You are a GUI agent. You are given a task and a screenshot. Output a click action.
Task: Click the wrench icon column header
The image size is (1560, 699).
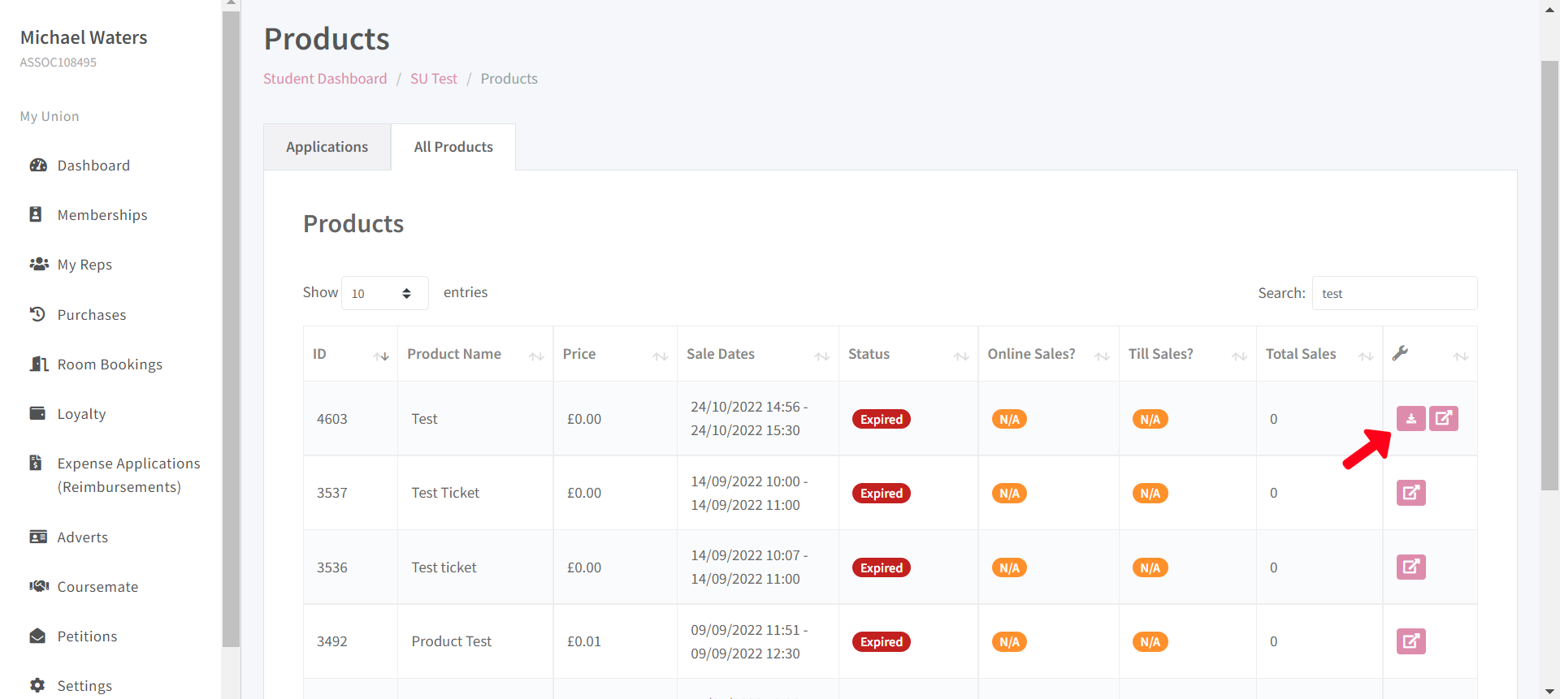(x=1400, y=353)
